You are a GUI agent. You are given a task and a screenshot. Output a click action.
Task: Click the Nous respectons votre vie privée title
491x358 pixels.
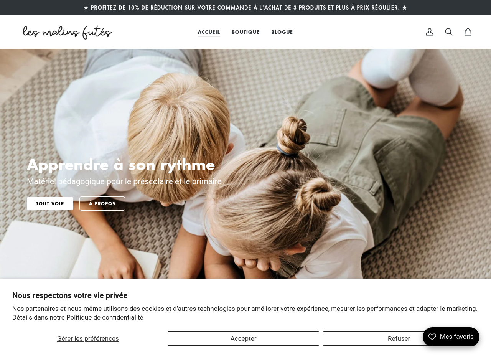tap(70, 295)
